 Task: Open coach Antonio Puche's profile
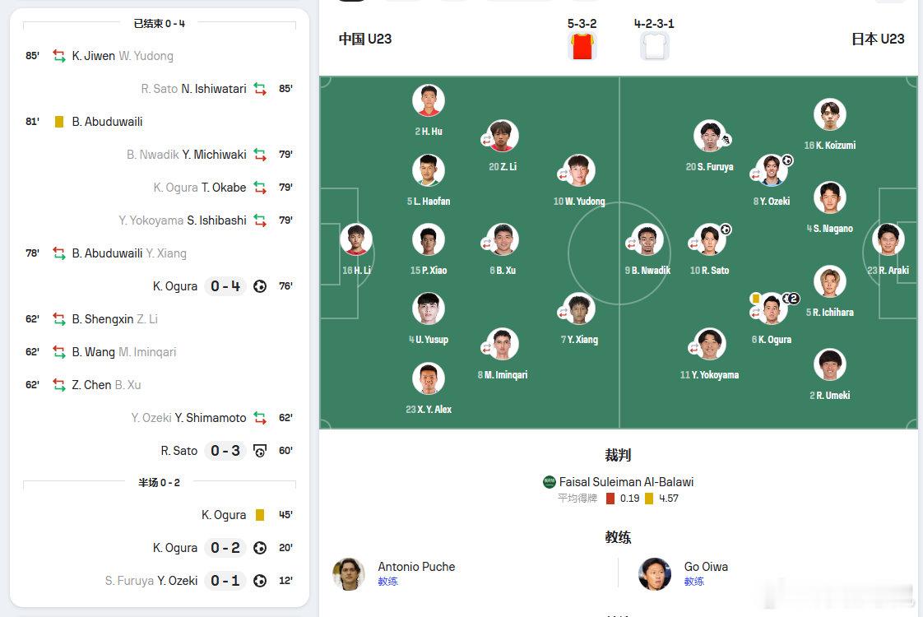pos(416,567)
